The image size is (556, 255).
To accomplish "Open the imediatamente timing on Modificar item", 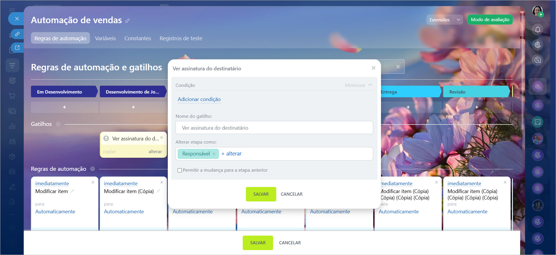I will 52,184.
